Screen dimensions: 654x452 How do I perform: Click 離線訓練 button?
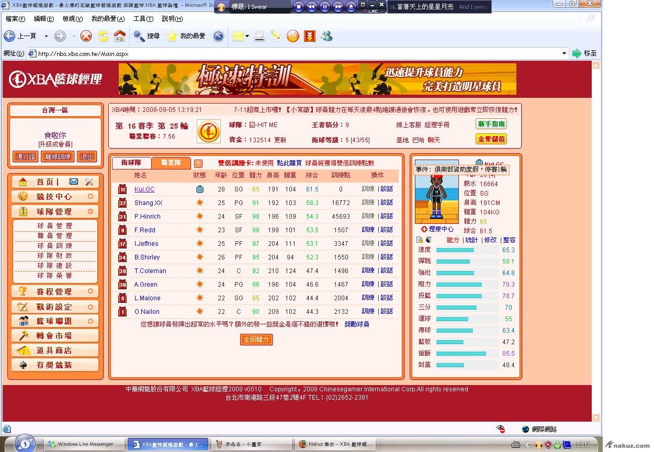[58, 156]
